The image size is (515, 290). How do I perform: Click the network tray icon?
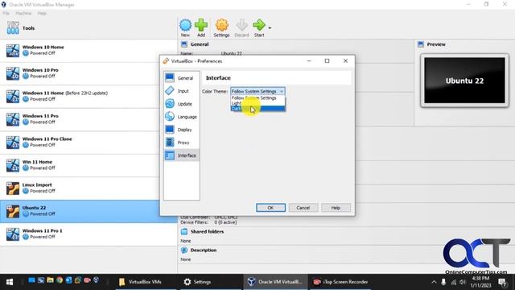click(x=453, y=282)
